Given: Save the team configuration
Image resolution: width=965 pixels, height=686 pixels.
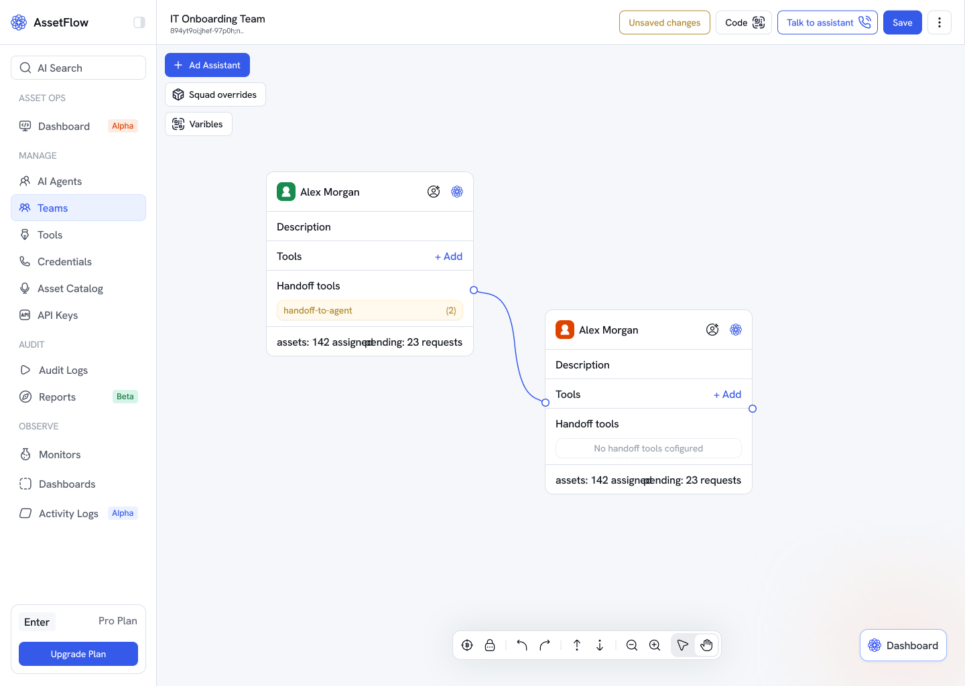Looking at the screenshot, I should click(903, 22).
